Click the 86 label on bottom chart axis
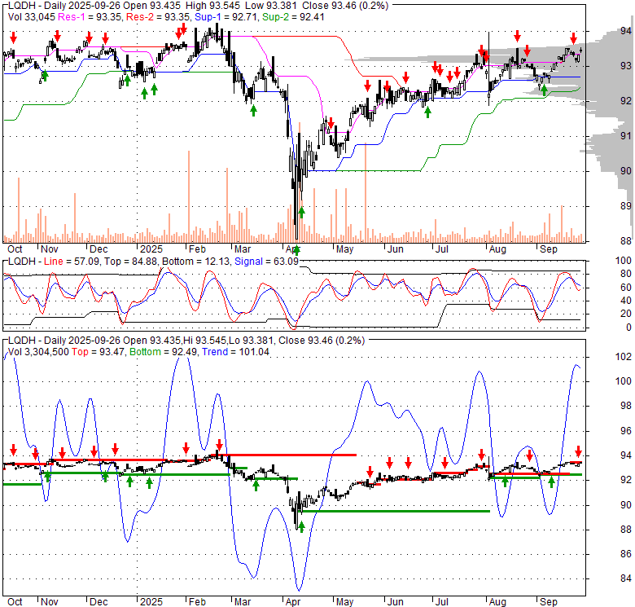635x607 pixels. click(x=625, y=554)
